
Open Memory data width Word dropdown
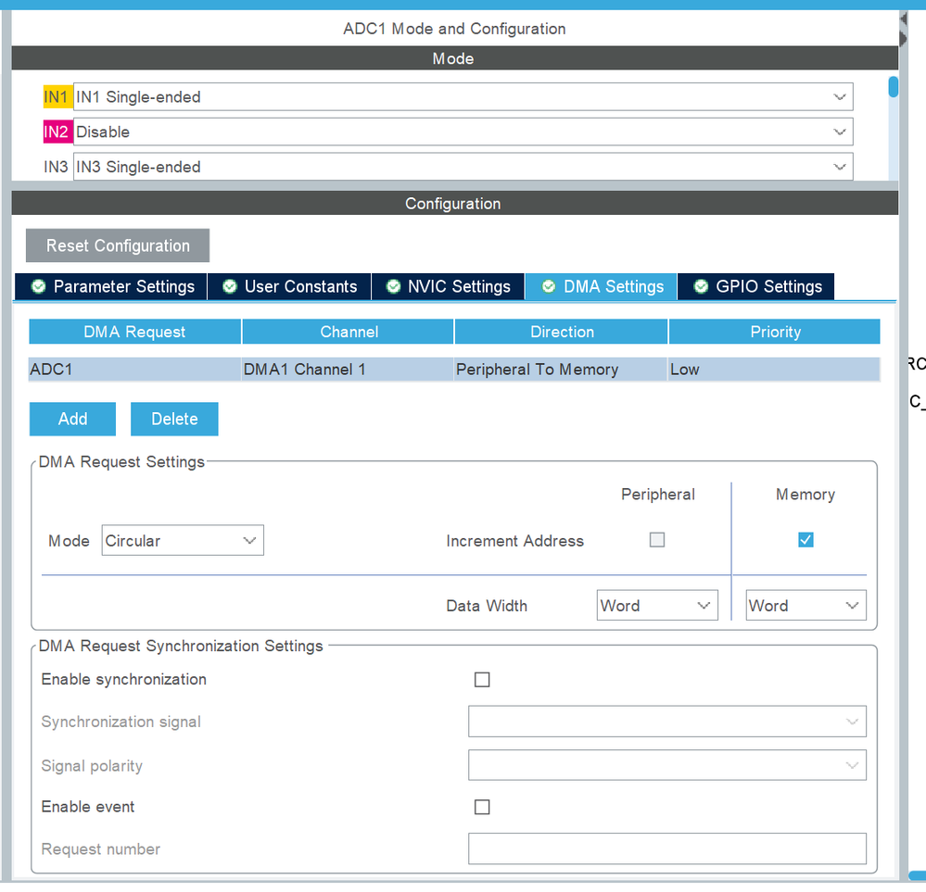[806, 606]
